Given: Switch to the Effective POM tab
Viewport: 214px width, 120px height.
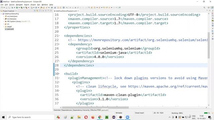Looking at the screenshot, I should pyautogui.click(x=95, y=110).
